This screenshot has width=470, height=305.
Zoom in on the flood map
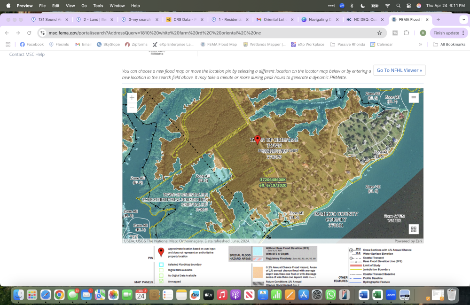[132, 98]
